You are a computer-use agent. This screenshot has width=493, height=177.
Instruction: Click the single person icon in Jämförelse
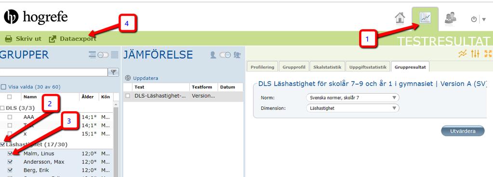click(213, 55)
